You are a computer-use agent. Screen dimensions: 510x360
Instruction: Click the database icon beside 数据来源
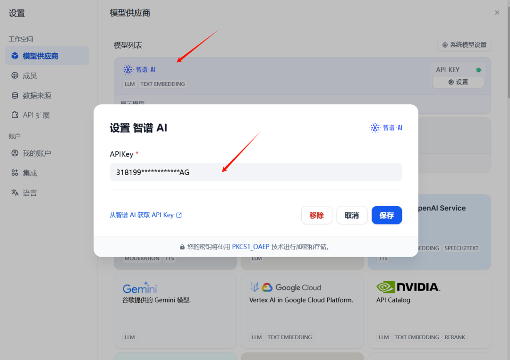15,95
